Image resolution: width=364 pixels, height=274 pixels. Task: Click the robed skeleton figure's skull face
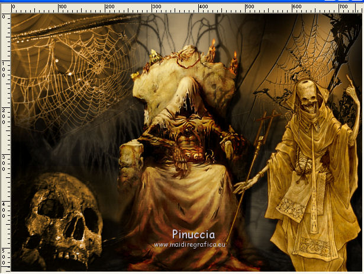[307, 97]
